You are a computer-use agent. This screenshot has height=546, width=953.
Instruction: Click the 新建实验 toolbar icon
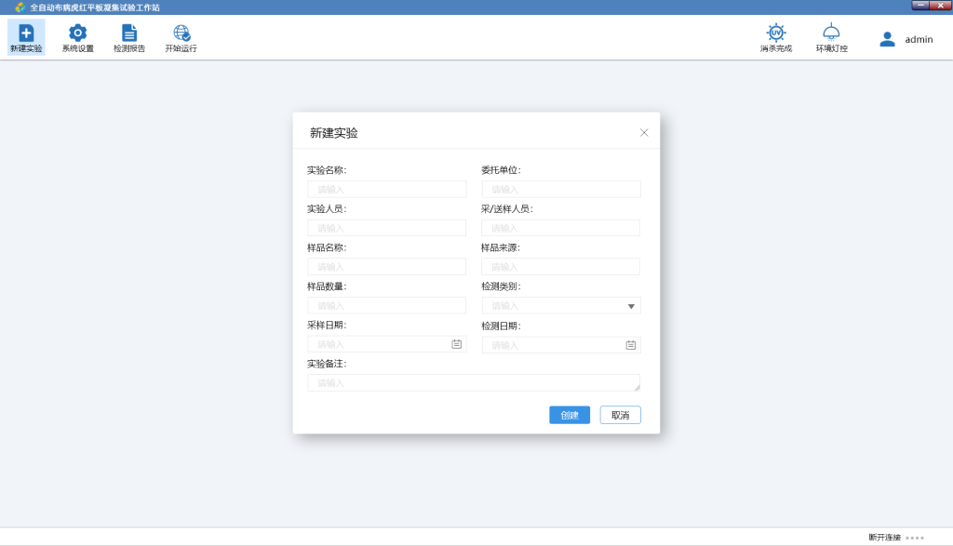tap(26, 33)
